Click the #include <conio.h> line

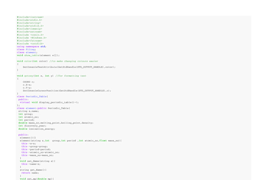30,35
